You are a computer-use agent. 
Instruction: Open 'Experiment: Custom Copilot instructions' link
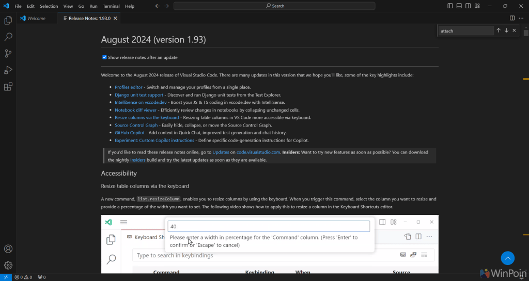[x=154, y=140]
